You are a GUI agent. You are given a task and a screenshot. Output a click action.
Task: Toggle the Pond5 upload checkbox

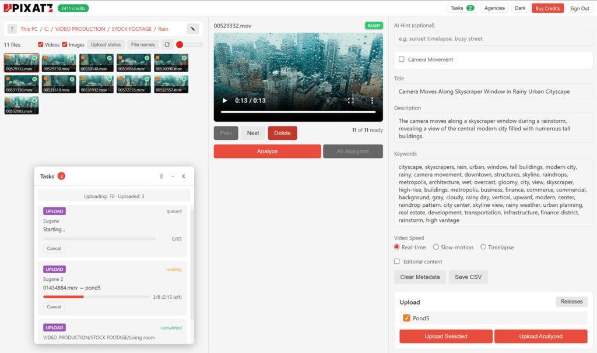pyautogui.click(x=407, y=318)
